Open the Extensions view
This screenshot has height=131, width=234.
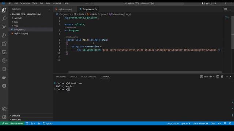4,44
